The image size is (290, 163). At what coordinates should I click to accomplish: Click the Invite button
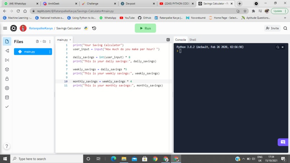pos(272,28)
